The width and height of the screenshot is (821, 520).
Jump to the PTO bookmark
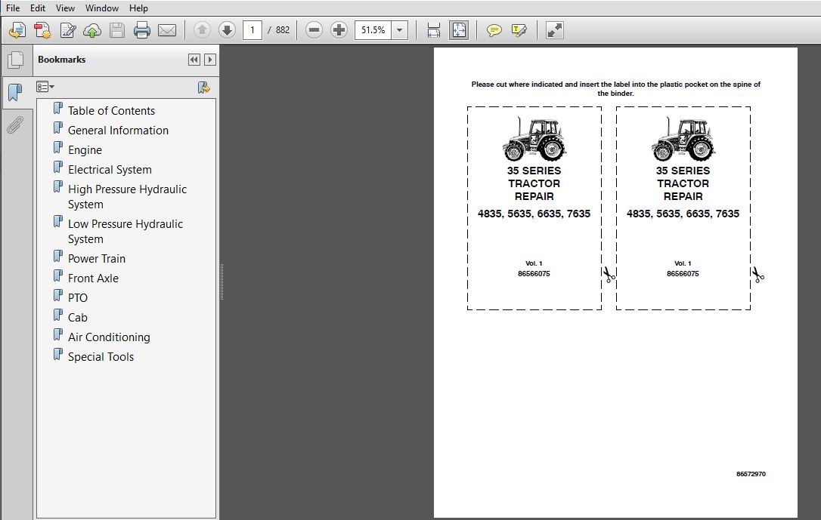(78, 298)
